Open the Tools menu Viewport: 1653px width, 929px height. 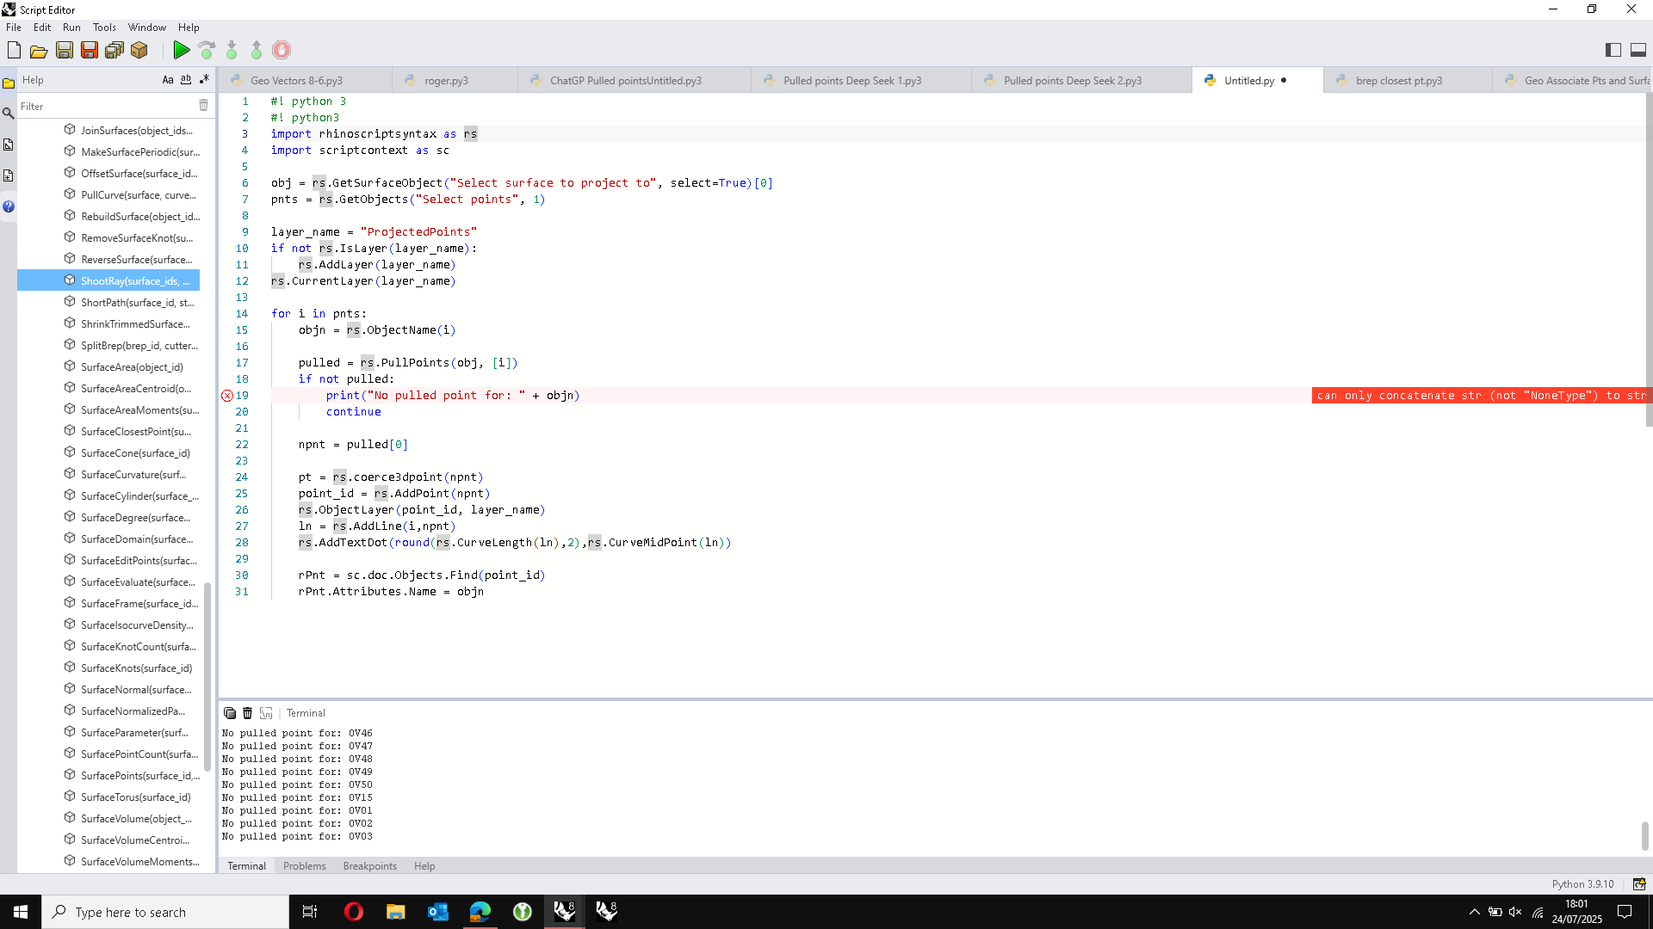104,28
